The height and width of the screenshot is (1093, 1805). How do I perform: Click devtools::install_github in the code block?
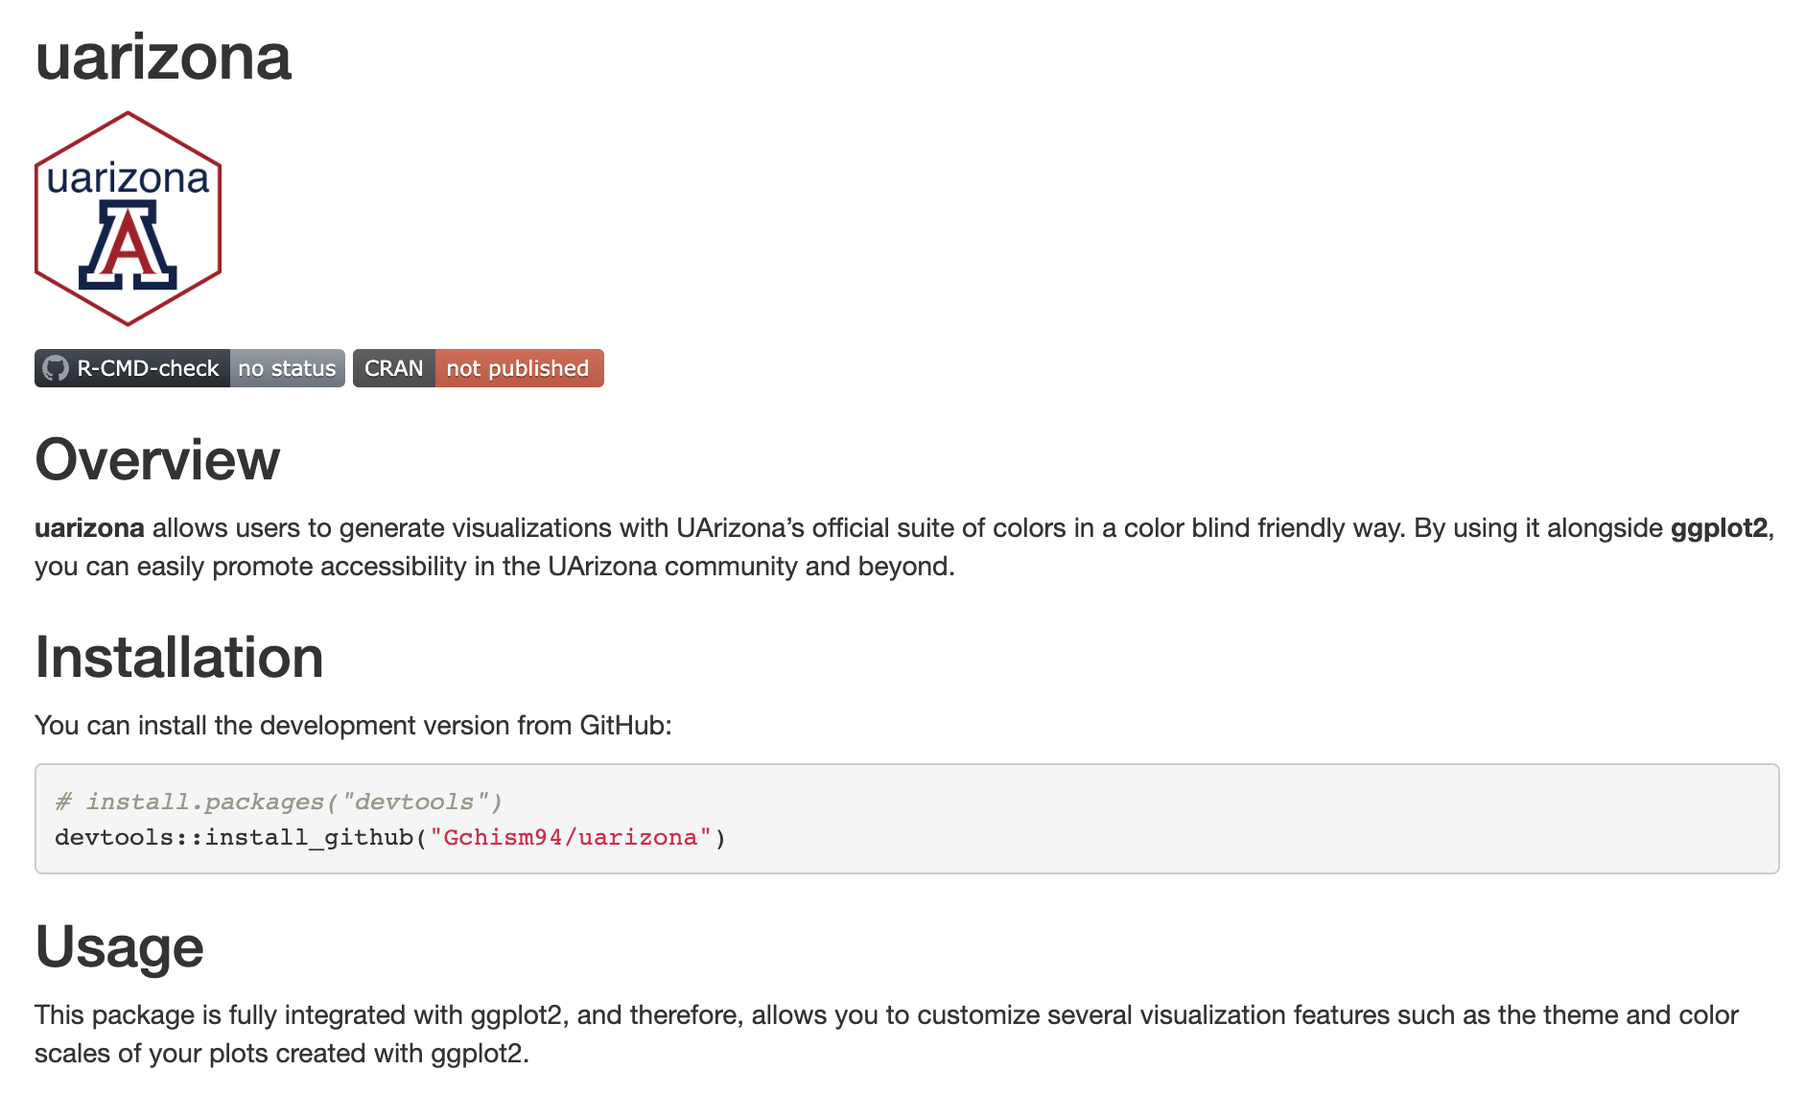(x=234, y=838)
